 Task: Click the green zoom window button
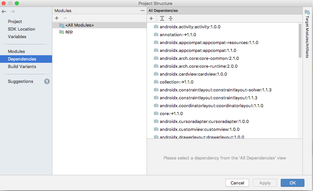17,3
